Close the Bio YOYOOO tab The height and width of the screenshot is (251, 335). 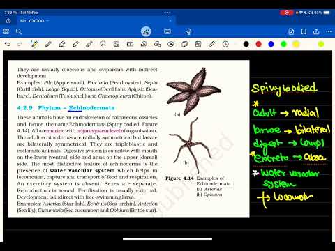170,21
